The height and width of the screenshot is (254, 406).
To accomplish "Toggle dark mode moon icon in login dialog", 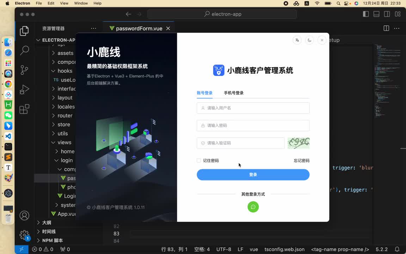I will (x=309, y=40).
